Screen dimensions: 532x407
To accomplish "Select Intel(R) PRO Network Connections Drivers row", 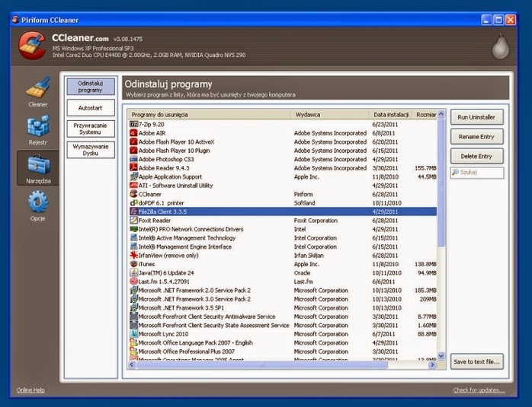I will click(283, 229).
